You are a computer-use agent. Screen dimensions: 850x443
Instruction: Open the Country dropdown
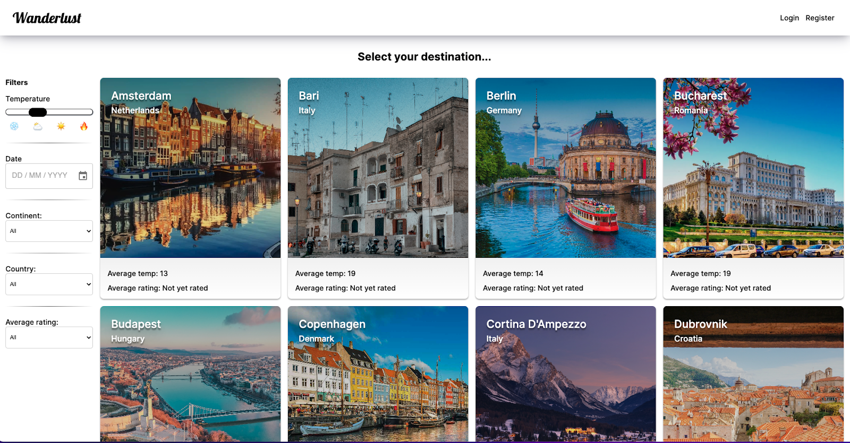(49, 284)
